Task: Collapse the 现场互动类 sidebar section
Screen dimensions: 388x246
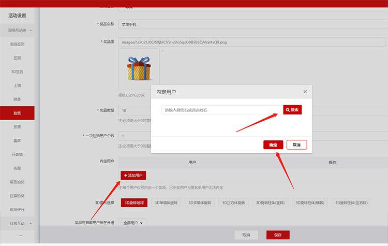Action: click(x=17, y=30)
